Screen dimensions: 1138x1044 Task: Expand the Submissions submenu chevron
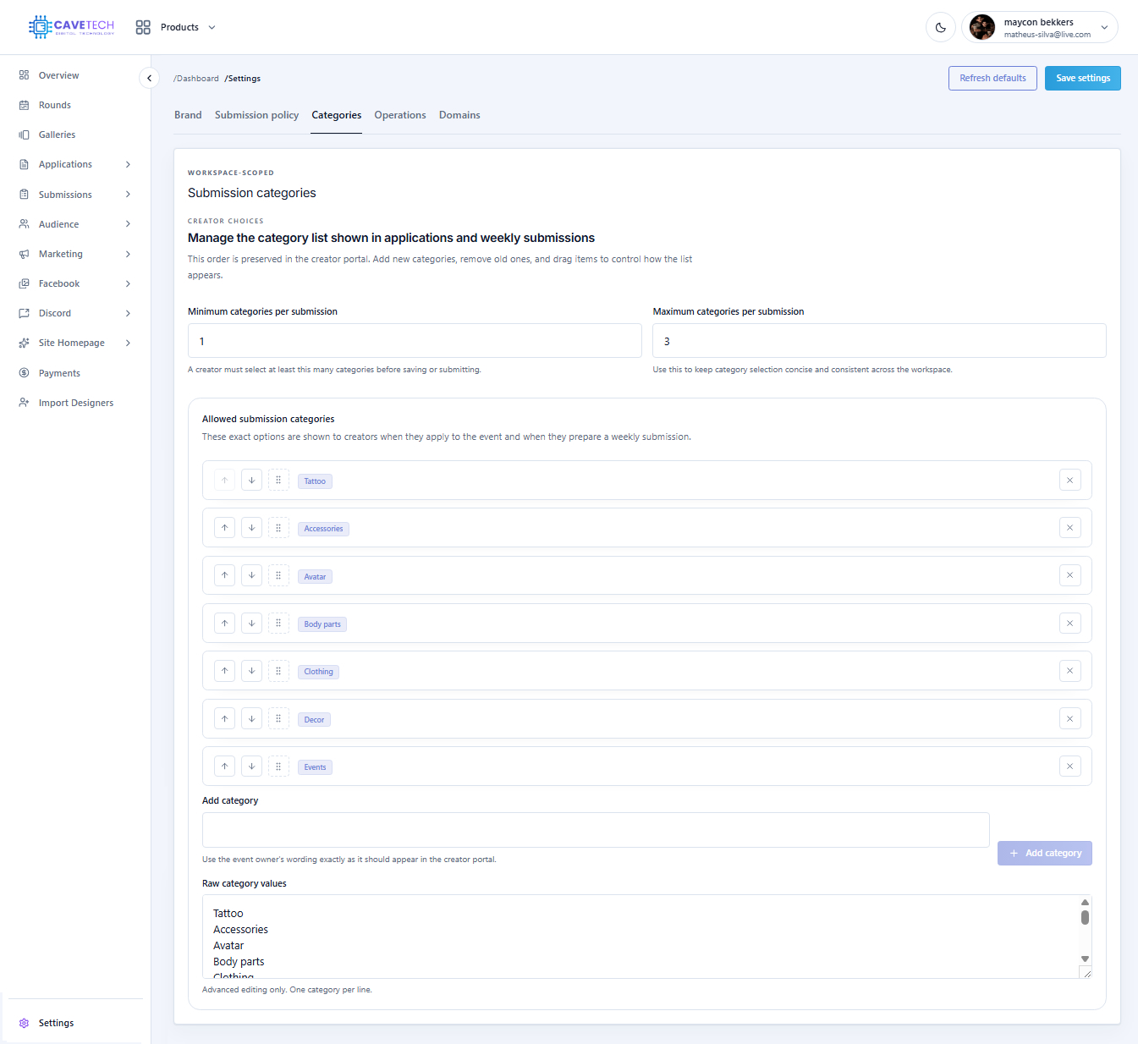[128, 195]
